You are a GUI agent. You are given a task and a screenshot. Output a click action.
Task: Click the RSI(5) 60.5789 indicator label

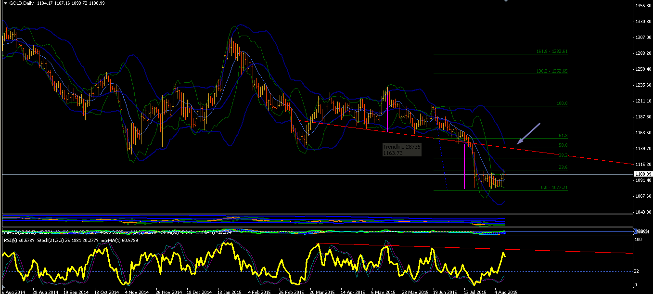click(20, 240)
